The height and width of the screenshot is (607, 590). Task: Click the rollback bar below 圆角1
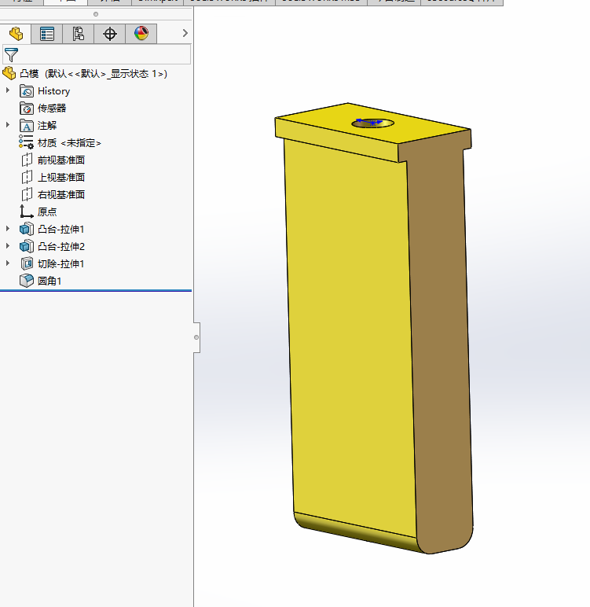(x=96, y=290)
